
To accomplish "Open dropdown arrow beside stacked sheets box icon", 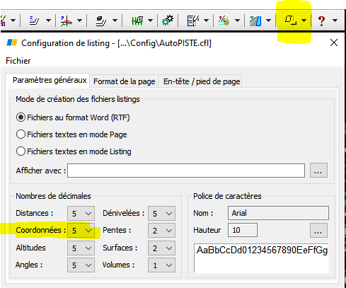I will coord(115,21).
